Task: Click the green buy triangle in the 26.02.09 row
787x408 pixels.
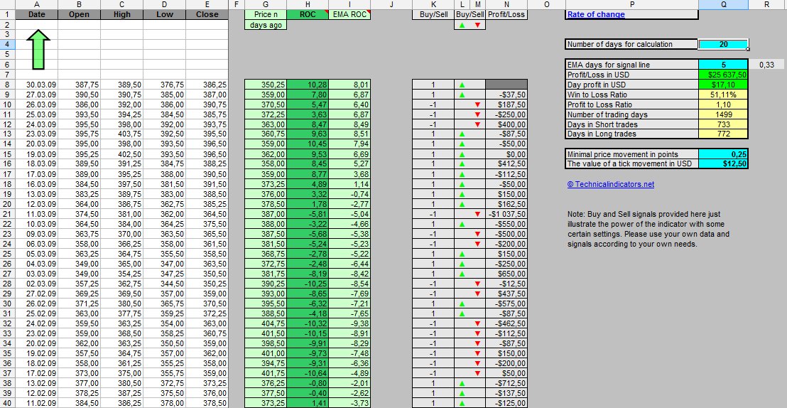Action: coord(462,304)
